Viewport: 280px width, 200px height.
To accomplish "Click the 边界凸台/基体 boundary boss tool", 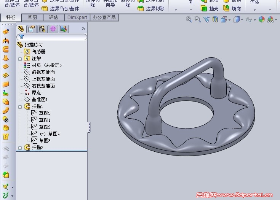I will pos(60,8).
